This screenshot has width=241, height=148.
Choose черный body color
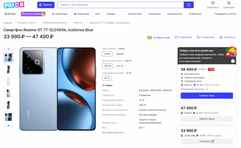pyautogui.click(x=120, y=54)
